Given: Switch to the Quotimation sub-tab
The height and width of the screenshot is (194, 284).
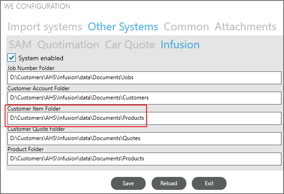Looking at the screenshot, I should click(68, 44).
